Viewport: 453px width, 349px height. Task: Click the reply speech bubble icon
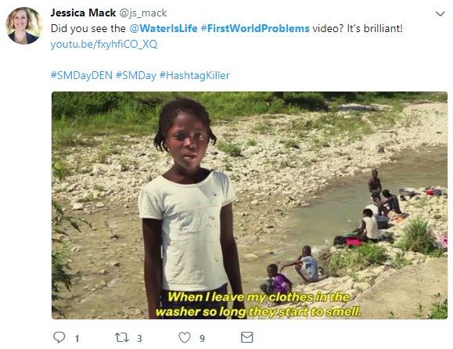pyautogui.click(x=59, y=337)
